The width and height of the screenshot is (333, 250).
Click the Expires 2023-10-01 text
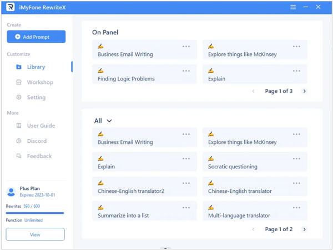coord(37,195)
